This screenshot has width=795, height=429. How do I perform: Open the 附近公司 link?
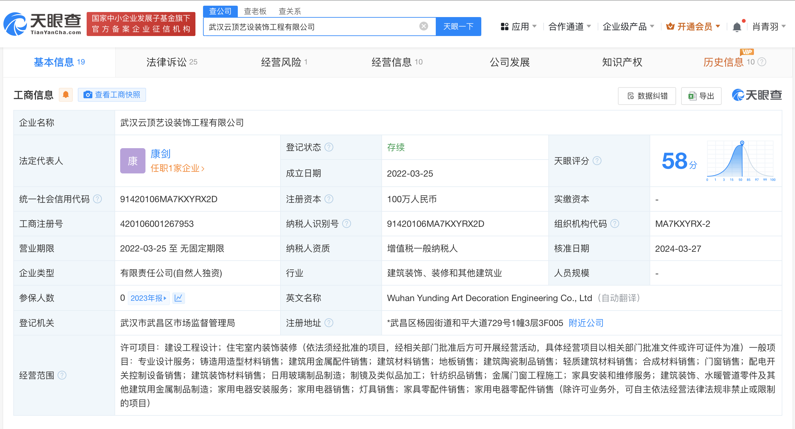tap(585, 323)
